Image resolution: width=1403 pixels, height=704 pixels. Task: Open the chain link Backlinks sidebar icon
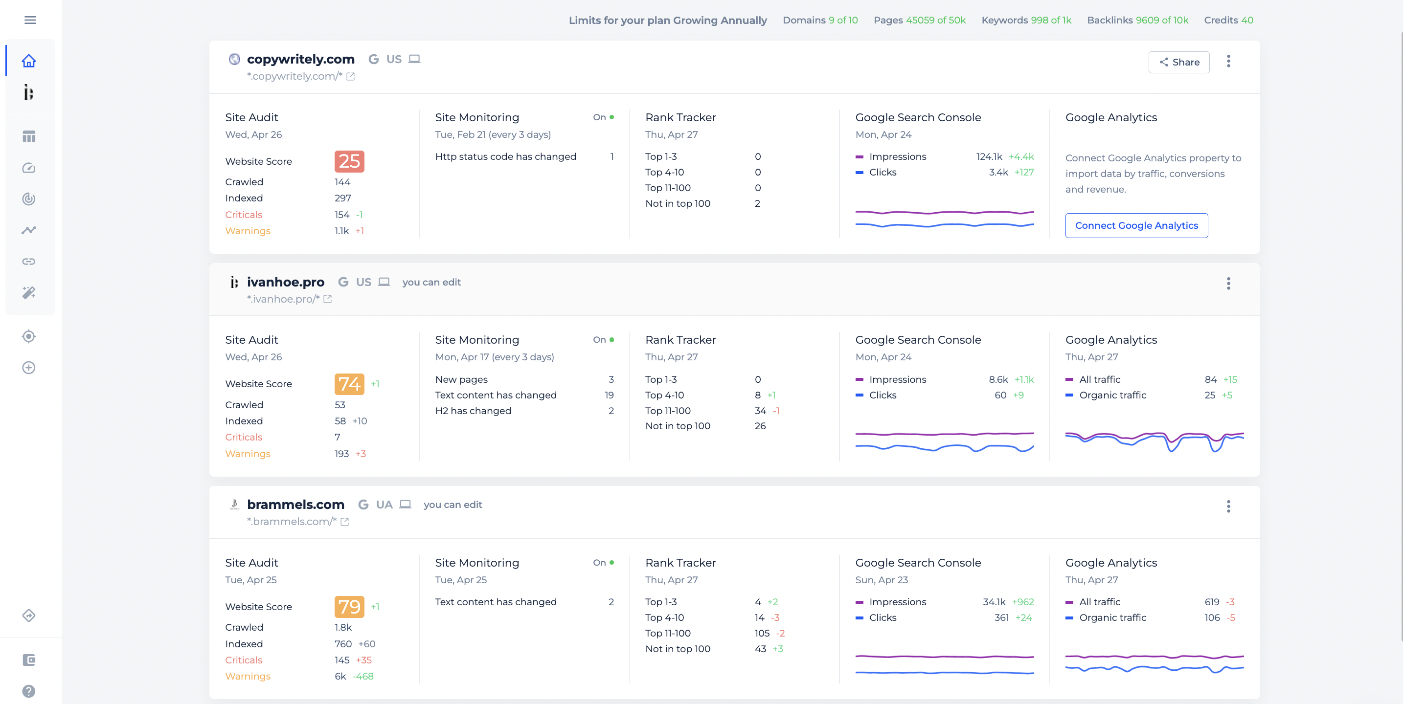(x=29, y=262)
